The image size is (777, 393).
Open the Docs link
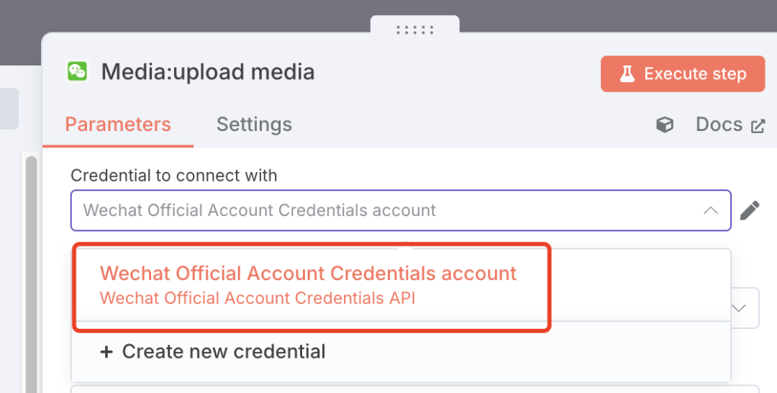tap(719, 125)
